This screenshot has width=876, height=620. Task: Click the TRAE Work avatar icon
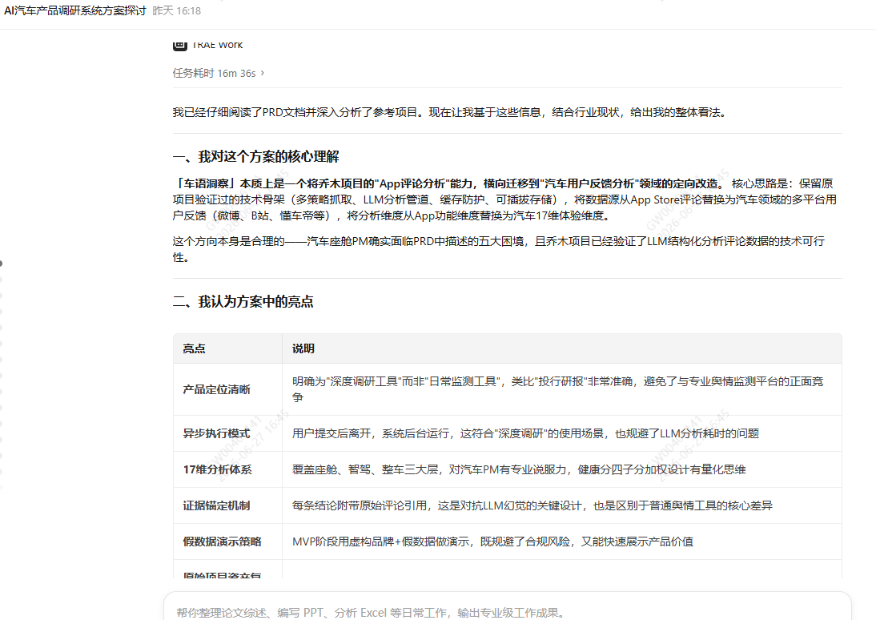(180, 45)
